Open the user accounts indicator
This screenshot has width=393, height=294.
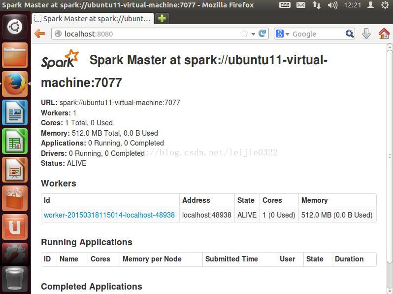tap(371, 5)
